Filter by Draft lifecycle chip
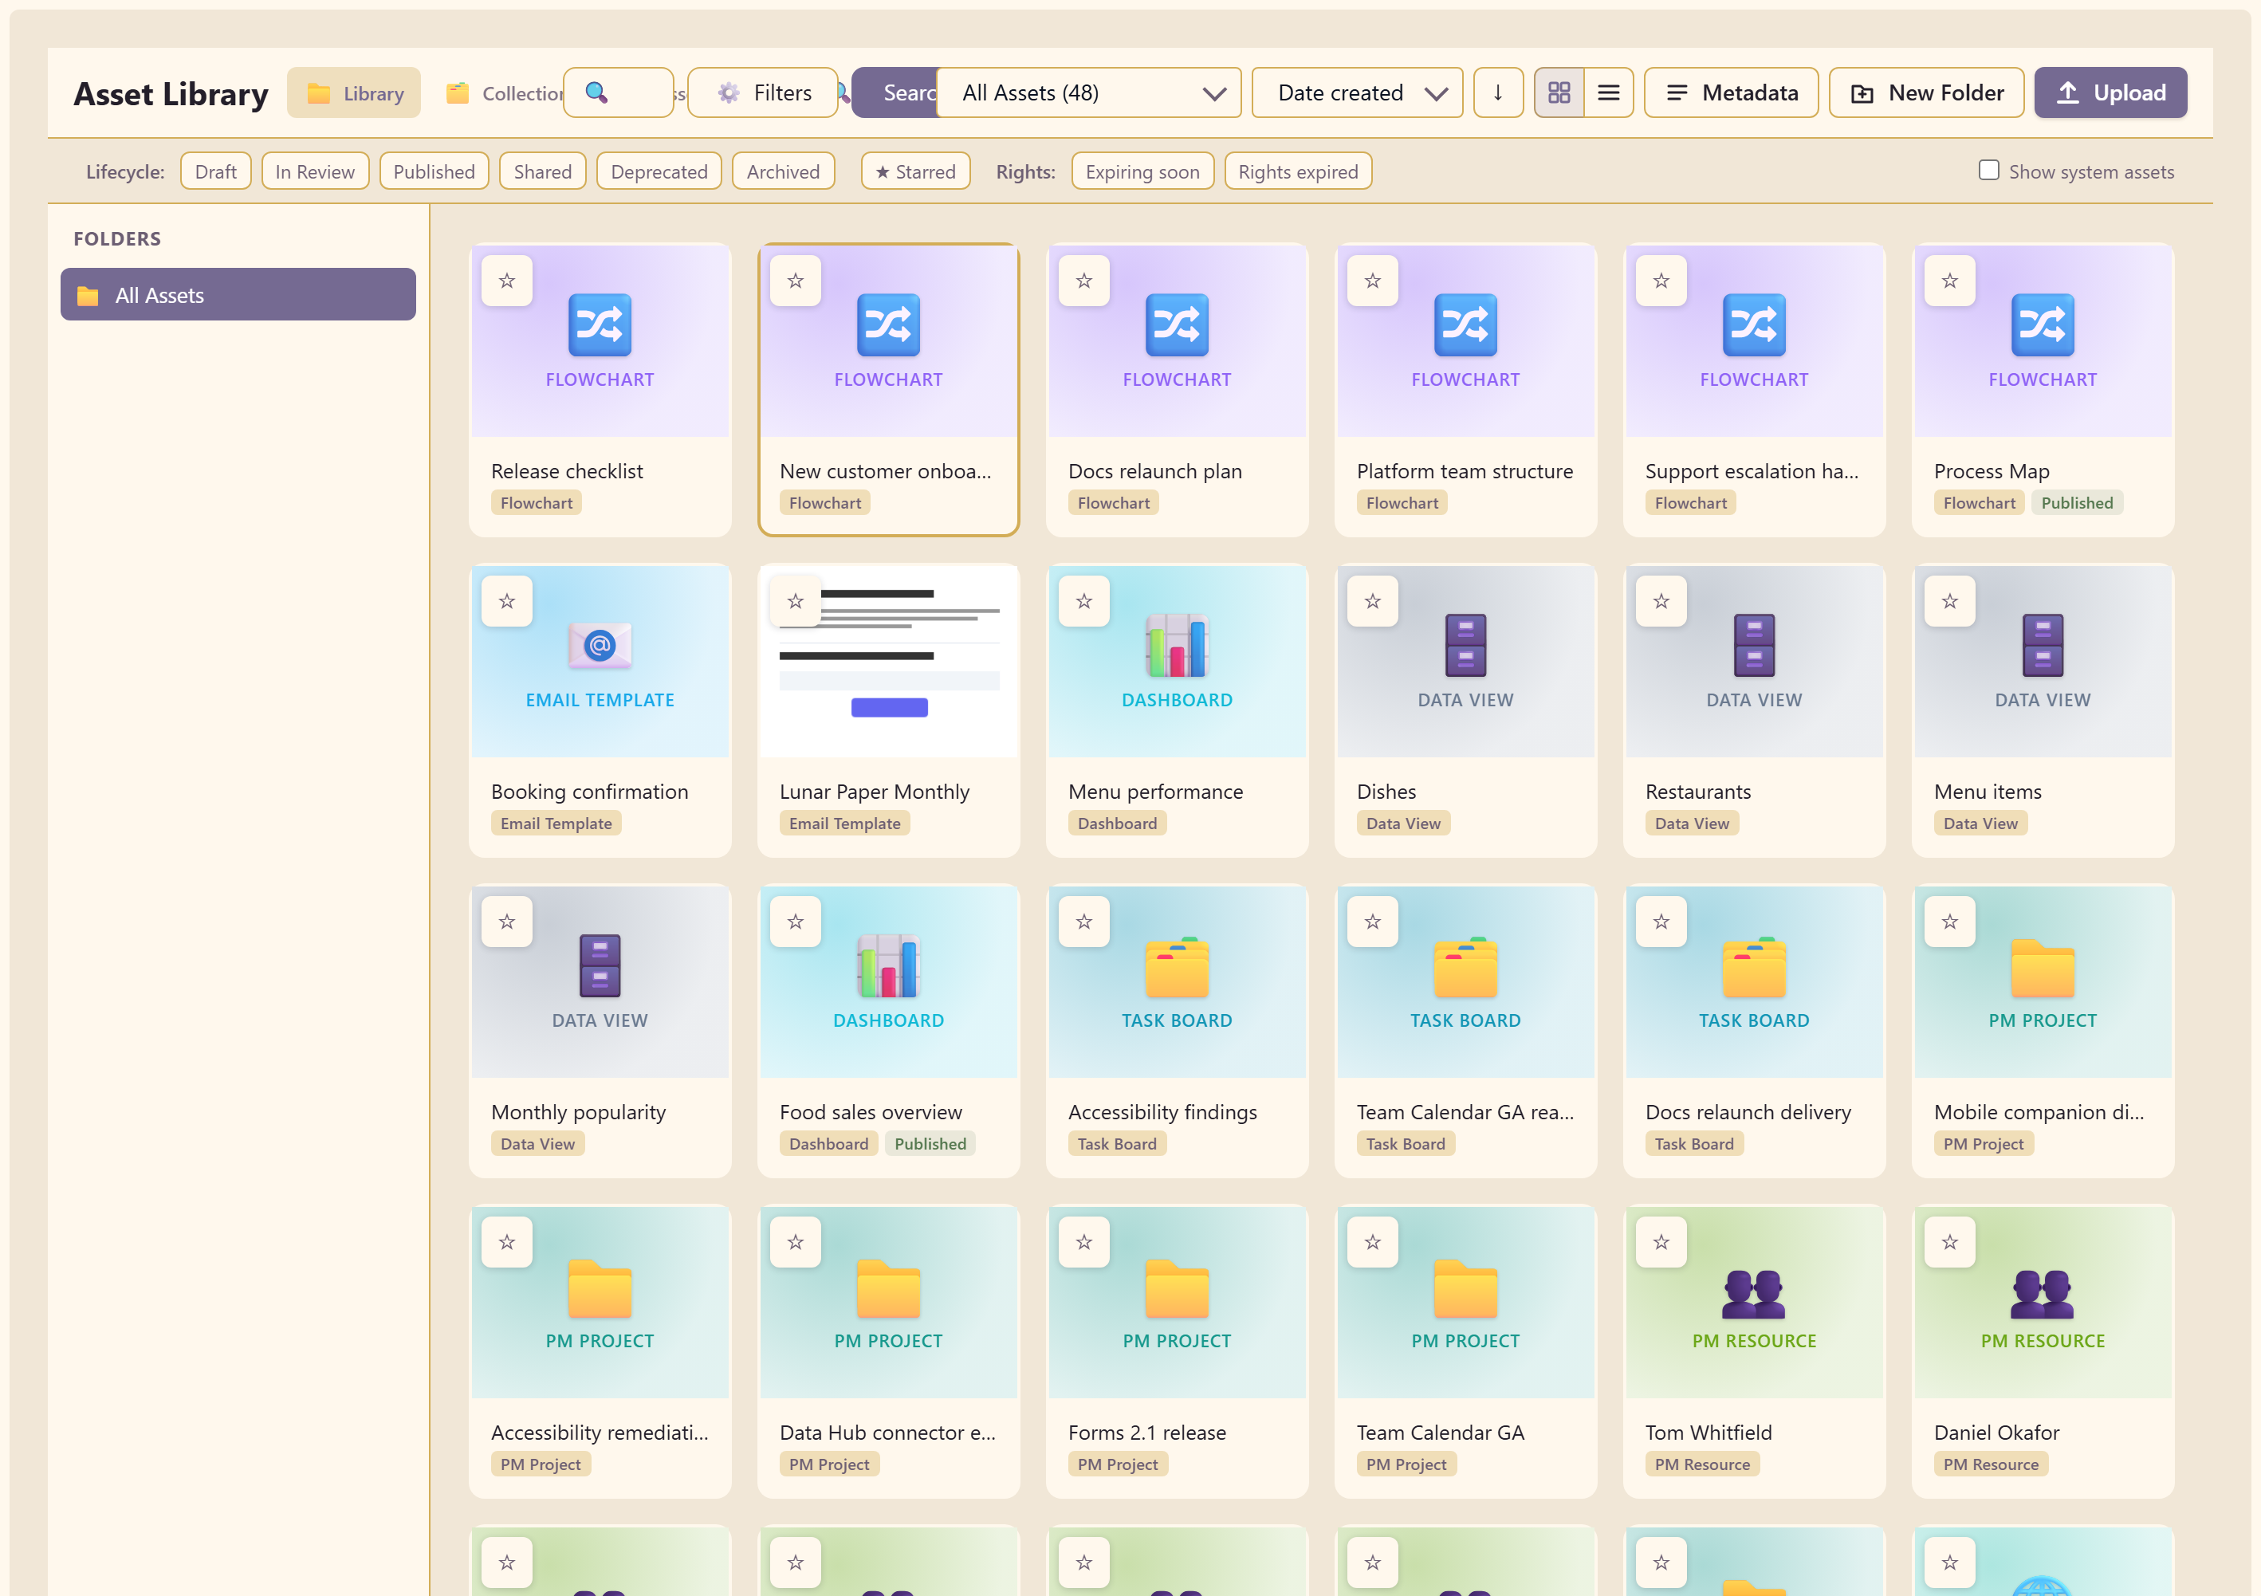This screenshot has height=1596, width=2261. [216, 171]
